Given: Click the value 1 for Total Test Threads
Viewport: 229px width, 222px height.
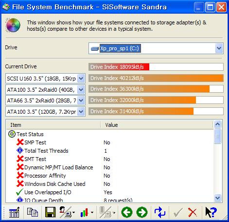Looking at the screenshot, I should point(106,151).
